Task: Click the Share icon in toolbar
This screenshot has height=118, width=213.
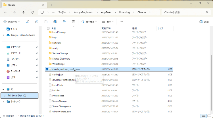Action: 64,22
